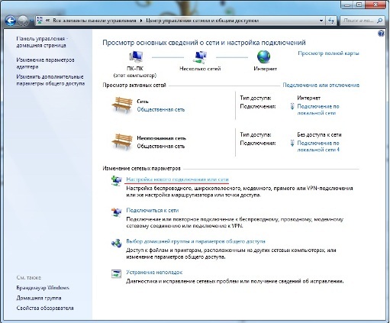
Task: Open Выбор домашней группы и параметров общего доступа
Action: coord(195,241)
